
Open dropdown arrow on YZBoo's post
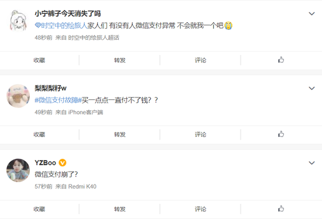(x=311, y=163)
